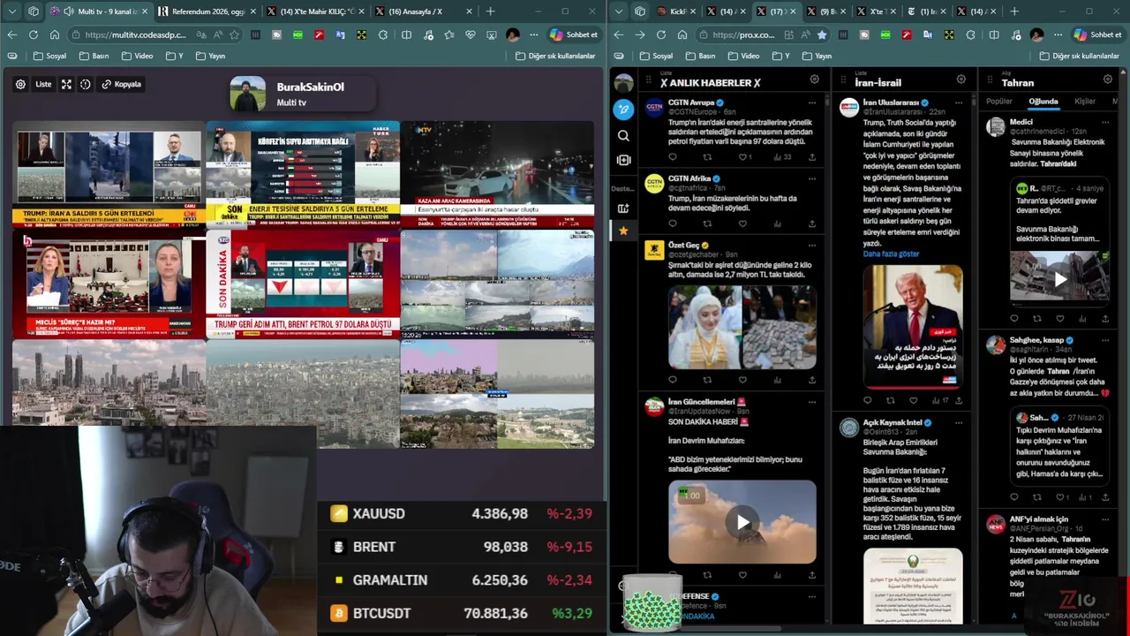This screenshot has height=636, width=1130.
Task: Reload the left browser page
Action: pyautogui.click(x=33, y=34)
